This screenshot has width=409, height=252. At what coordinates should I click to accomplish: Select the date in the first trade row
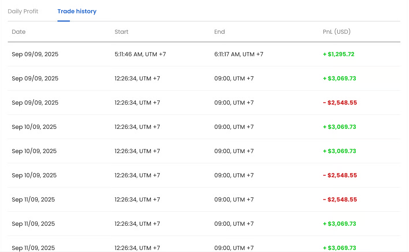(35, 54)
